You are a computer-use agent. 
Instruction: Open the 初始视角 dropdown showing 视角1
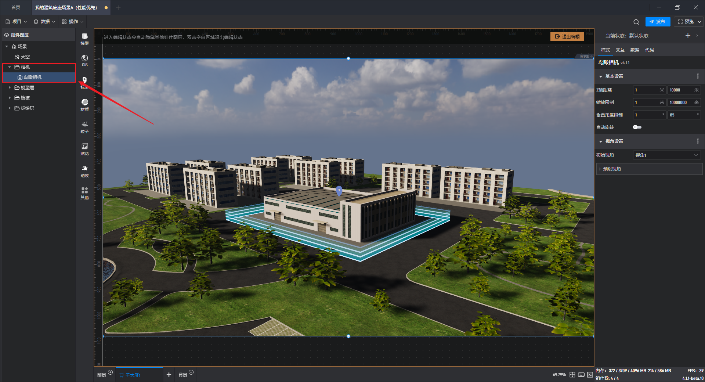667,155
